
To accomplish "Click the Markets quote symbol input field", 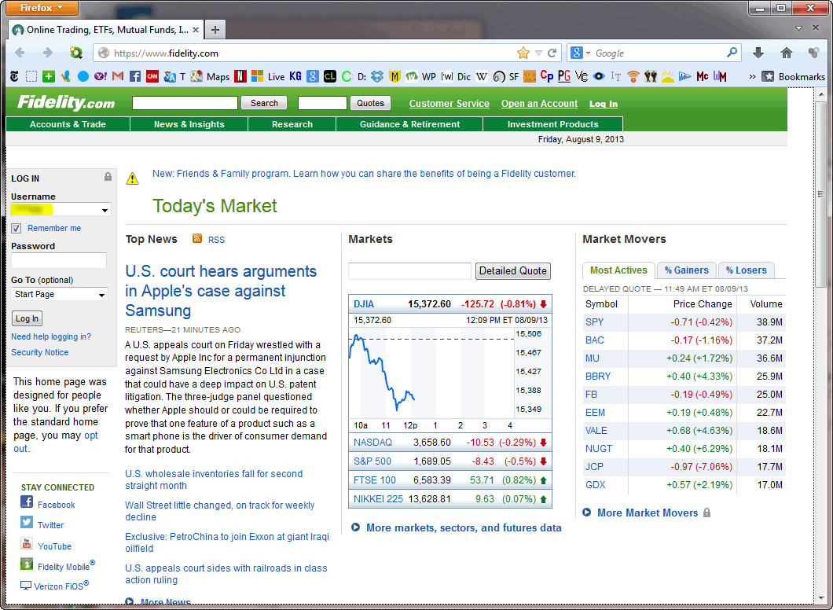I will [x=409, y=271].
